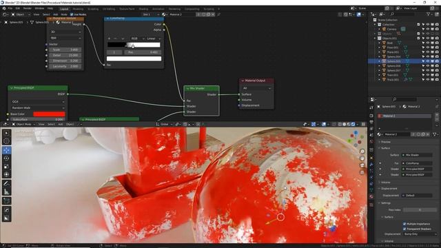The height and width of the screenshot is (248, 441).
Task: Toggle the Use Nodes checkbox
Action: click(x=72, y=14)
